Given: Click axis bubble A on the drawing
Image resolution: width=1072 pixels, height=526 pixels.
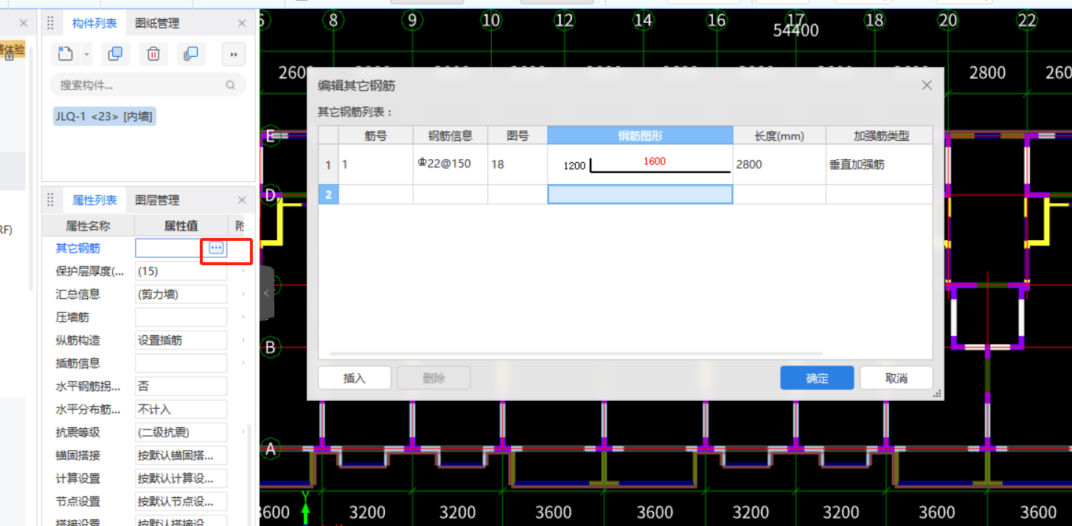Looking at the screenshot, I should pos(270,449).
